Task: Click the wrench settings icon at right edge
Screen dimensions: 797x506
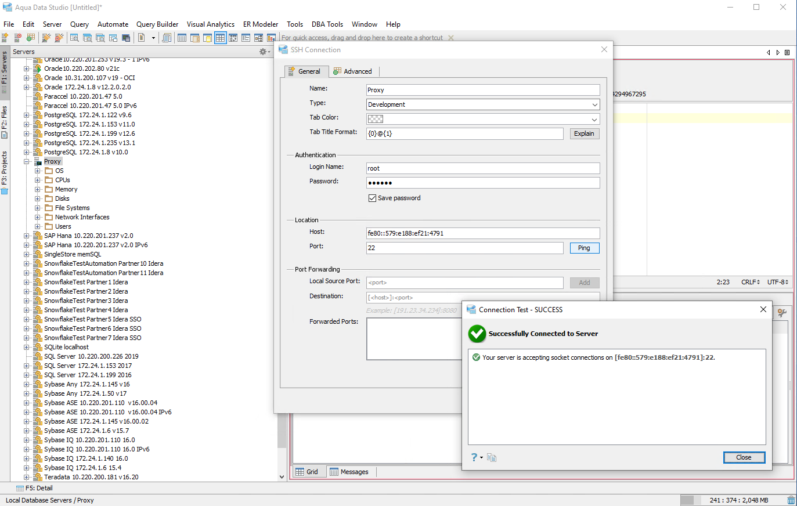Action: point(782,313)
